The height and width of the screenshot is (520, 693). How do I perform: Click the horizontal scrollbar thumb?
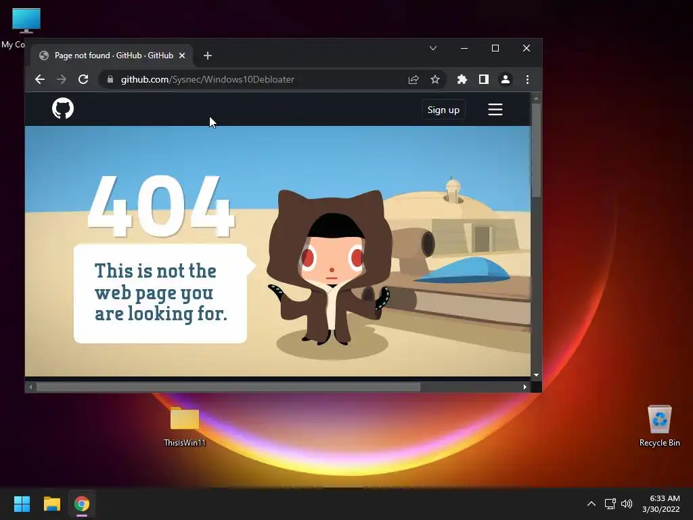pos(228,387)
